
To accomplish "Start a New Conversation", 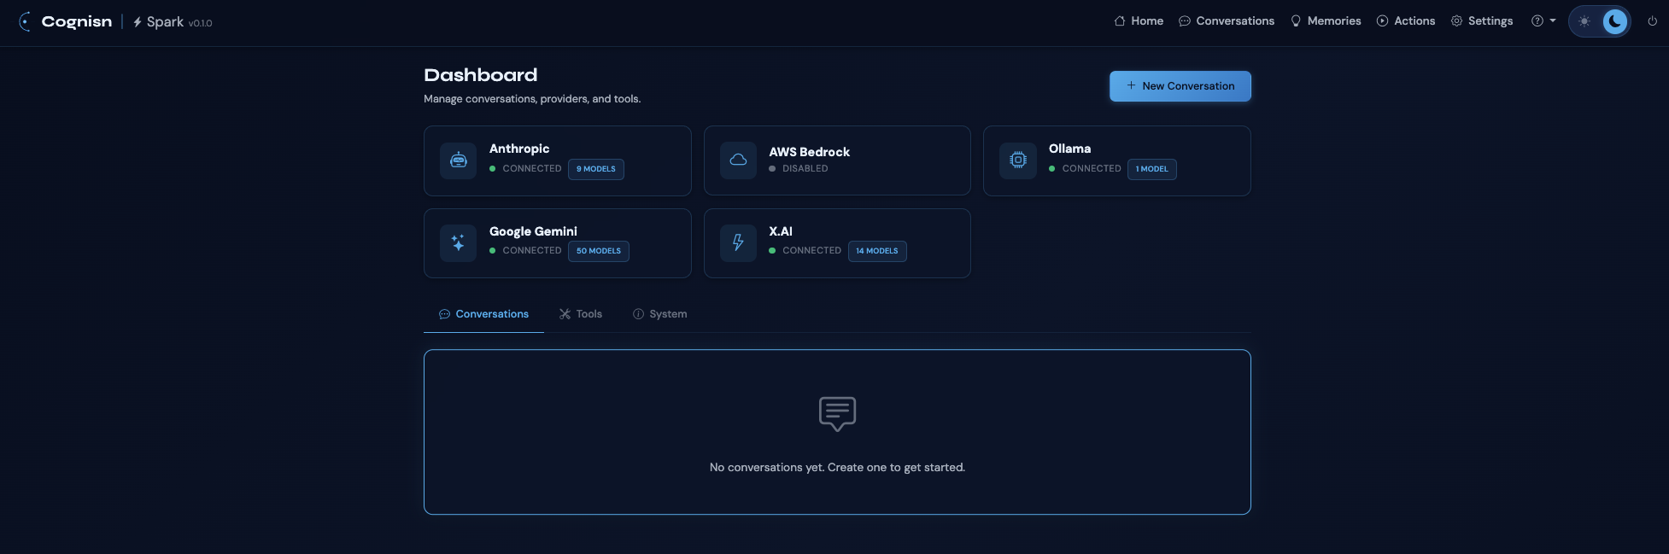I will [1180, 86].
